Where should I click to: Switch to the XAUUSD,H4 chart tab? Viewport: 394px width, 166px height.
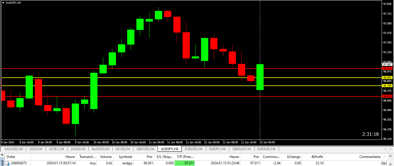pyautogui.click(x=13, y=149)
